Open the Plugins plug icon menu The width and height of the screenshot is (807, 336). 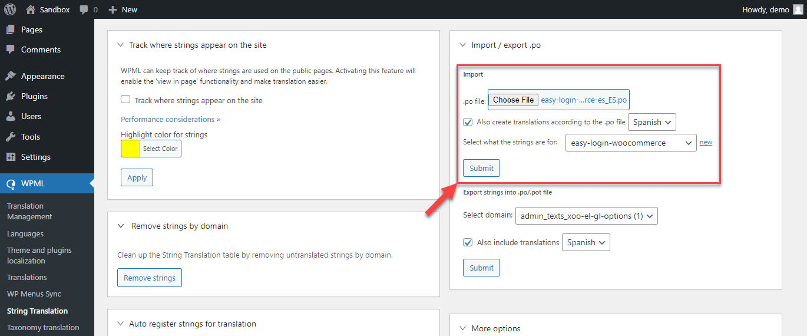10,96
